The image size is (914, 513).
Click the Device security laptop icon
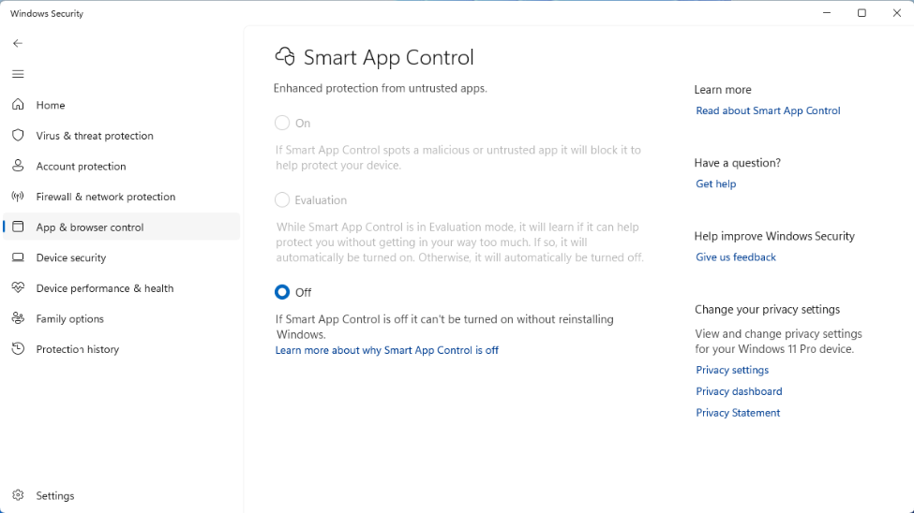pyautogui.click(x=18, y=257)
